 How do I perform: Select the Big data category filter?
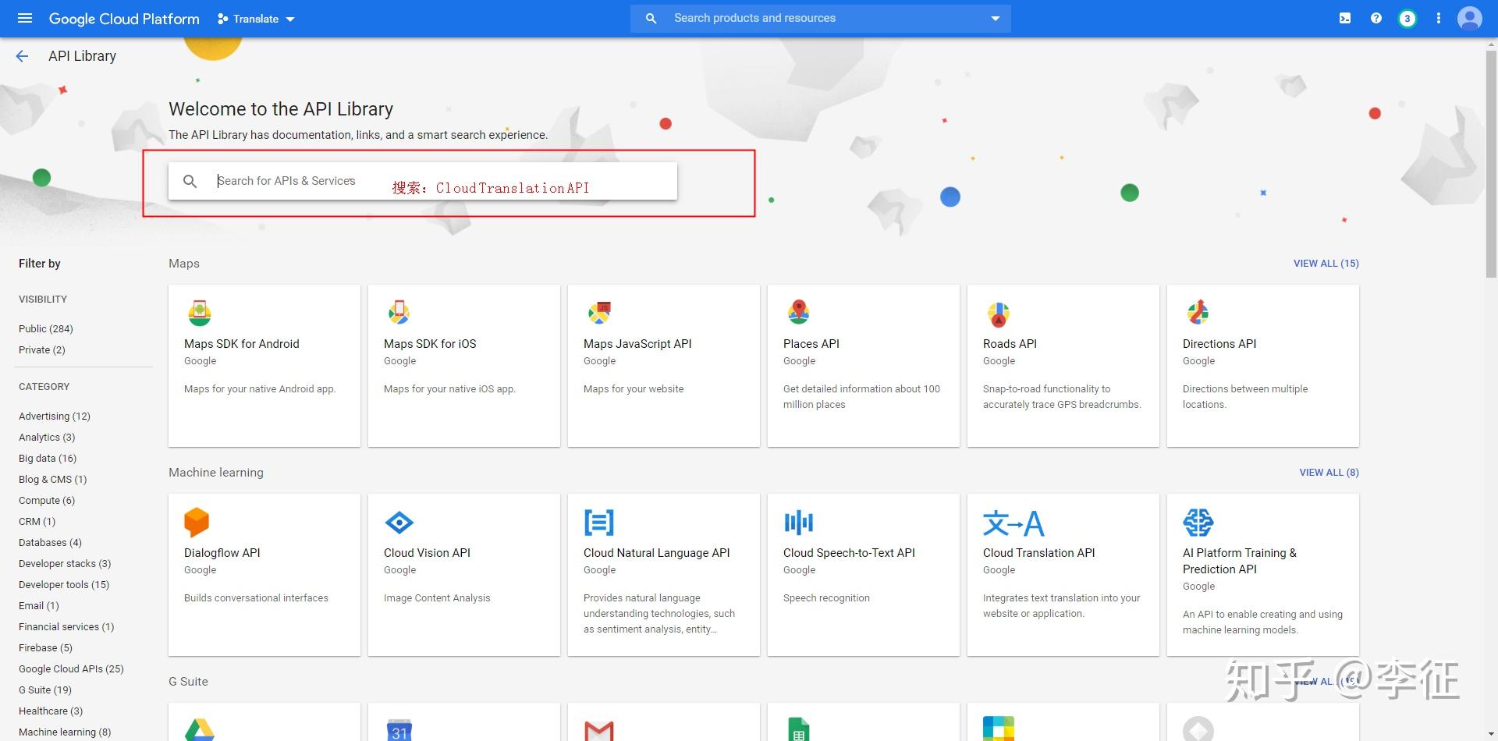(48, 459)
